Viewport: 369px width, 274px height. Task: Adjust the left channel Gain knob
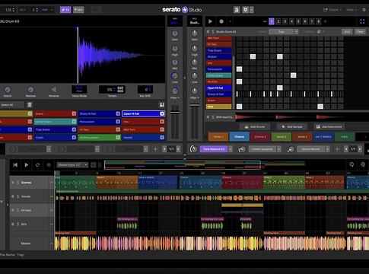pos(175,33)
